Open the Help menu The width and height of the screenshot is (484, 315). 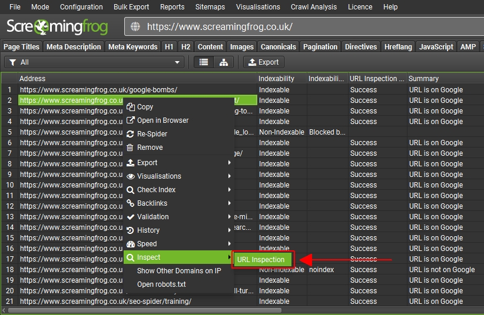click(390, 7)
